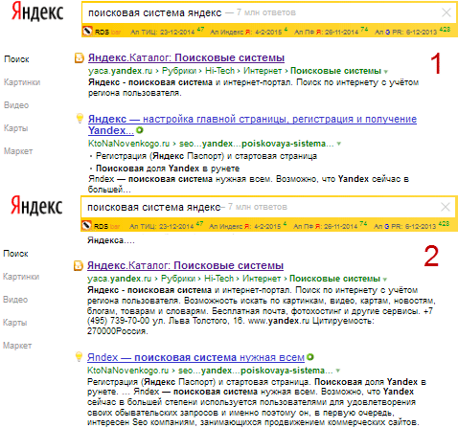Image resolution: width=458 pixels, height=428 pixels.
Task: Open Карты in upper sidebar
Action: click(15, 128)
